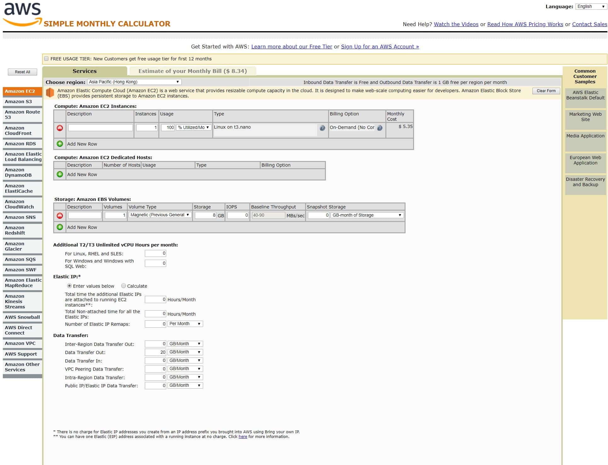Focus the EC2 Instances count field

coord(147,127)
